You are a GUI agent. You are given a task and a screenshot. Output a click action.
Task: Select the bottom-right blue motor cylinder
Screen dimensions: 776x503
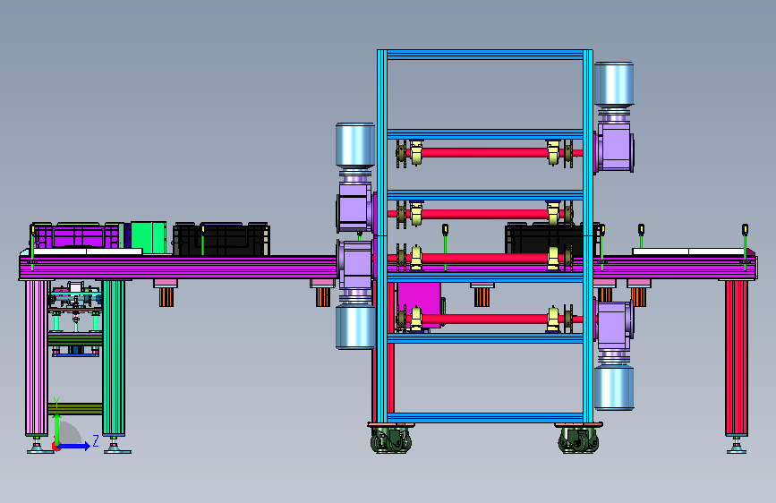(614, 388)
